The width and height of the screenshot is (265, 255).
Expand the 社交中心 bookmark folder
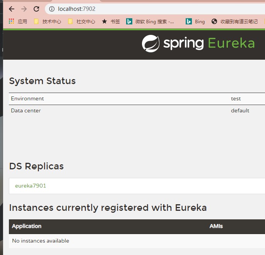[x=82, y=22]
